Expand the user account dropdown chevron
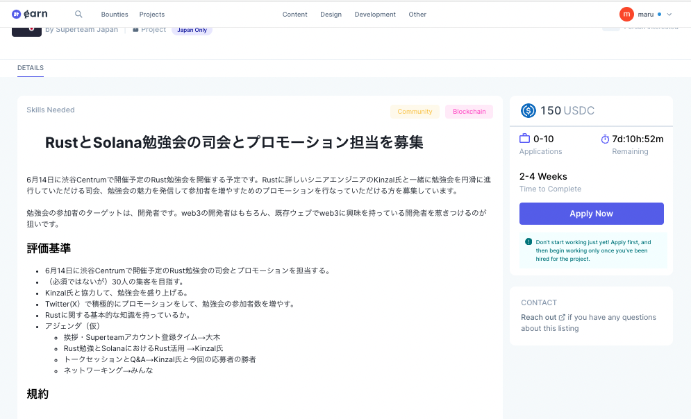 click(669, 15)
